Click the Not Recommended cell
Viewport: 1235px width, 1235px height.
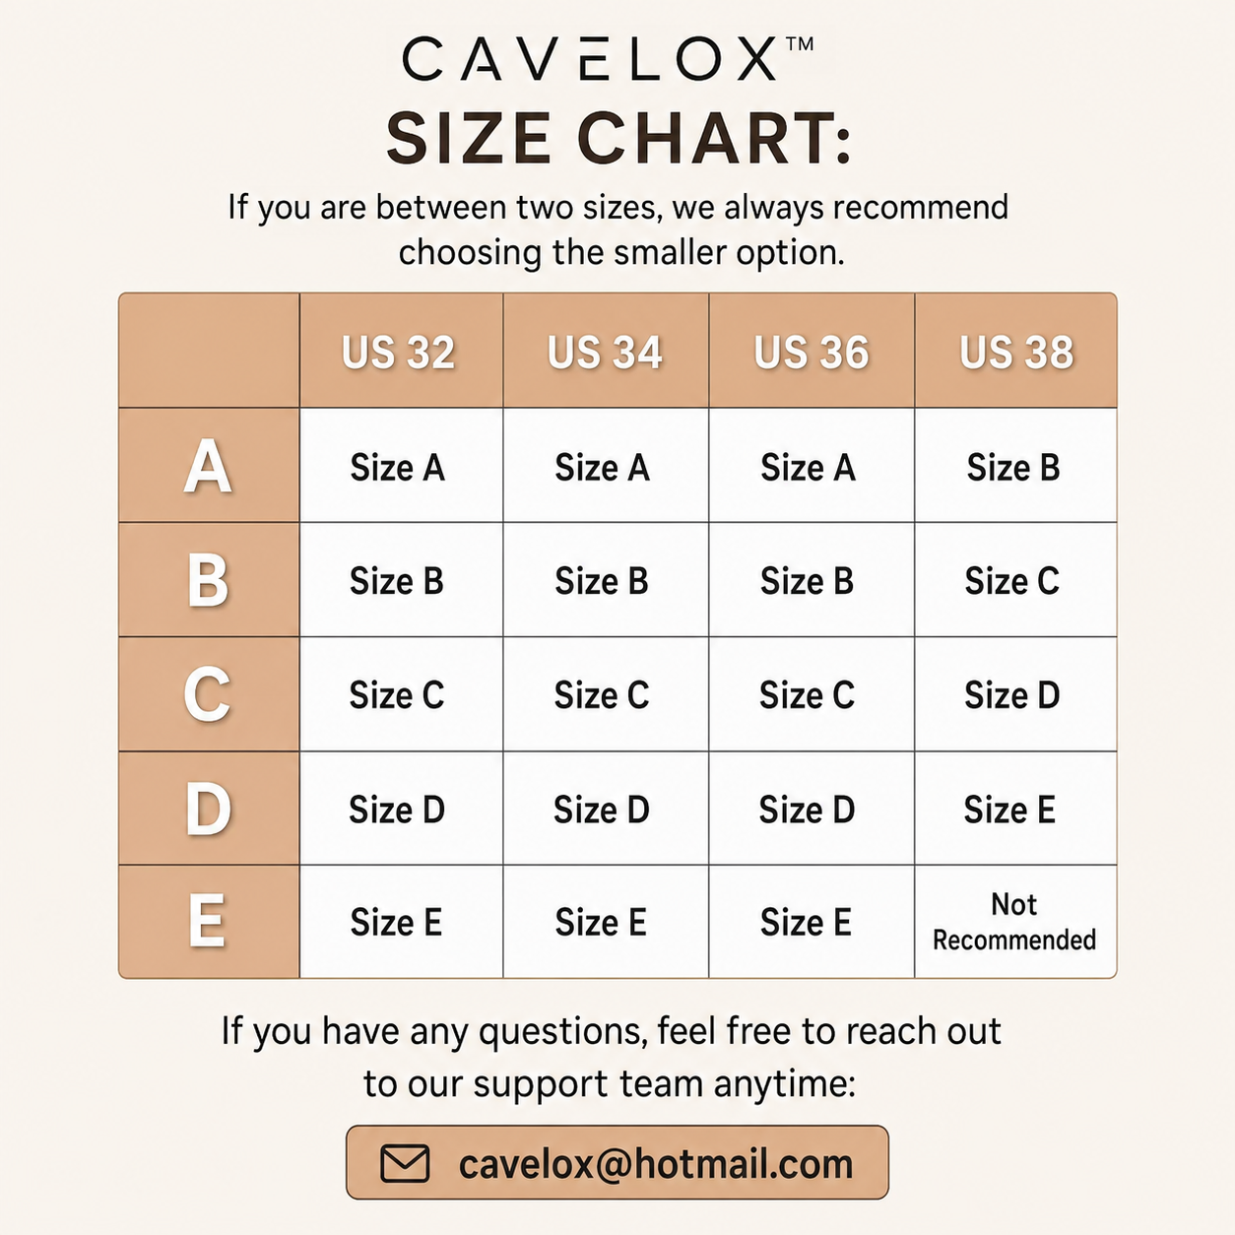1015,922
